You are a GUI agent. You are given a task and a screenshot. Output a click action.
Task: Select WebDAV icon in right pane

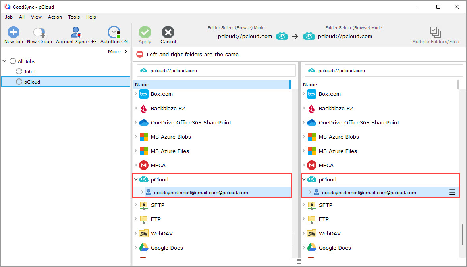[311, 233]
